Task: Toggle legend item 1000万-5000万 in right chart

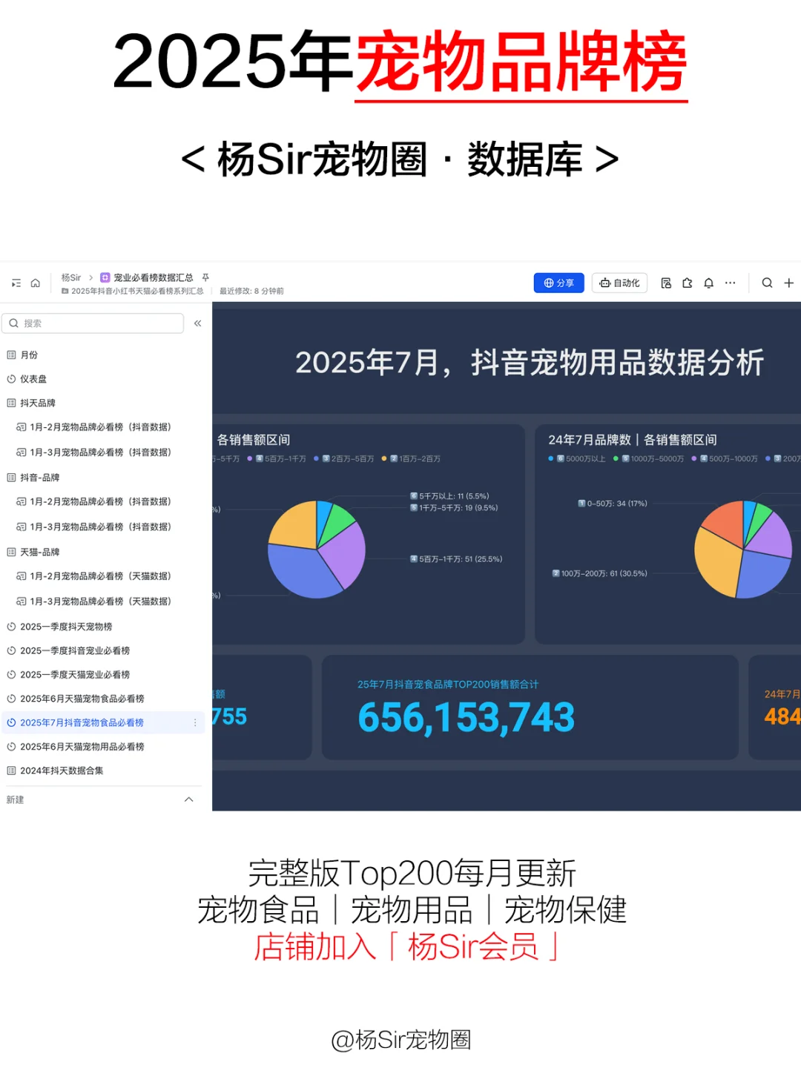Action: click(x=649, y=459)
